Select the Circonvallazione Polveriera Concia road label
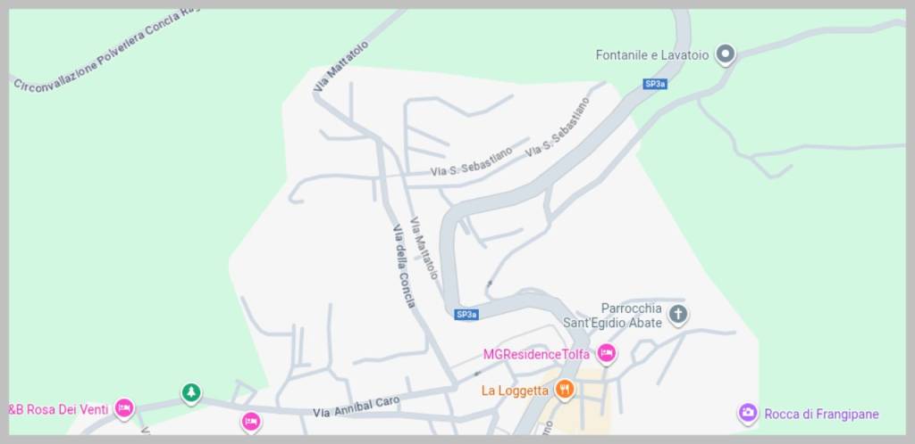The image size is (915, 444). tap(105, 51)
